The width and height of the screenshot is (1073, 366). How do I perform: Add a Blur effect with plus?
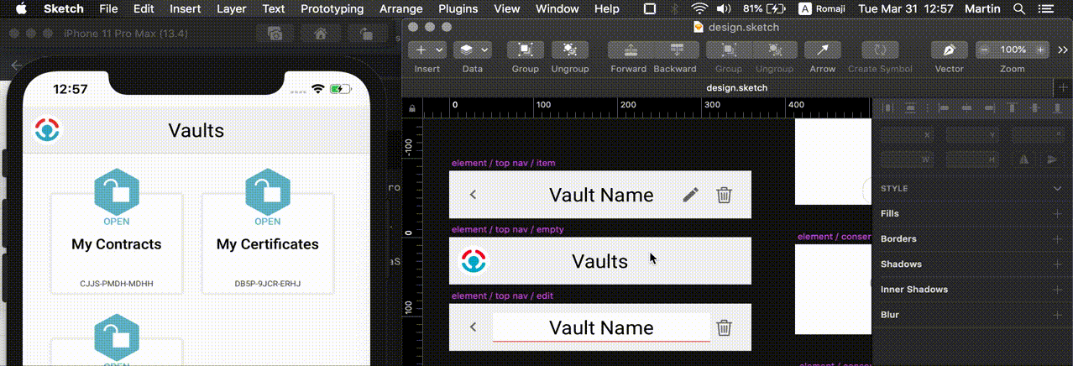[1057, 315]
